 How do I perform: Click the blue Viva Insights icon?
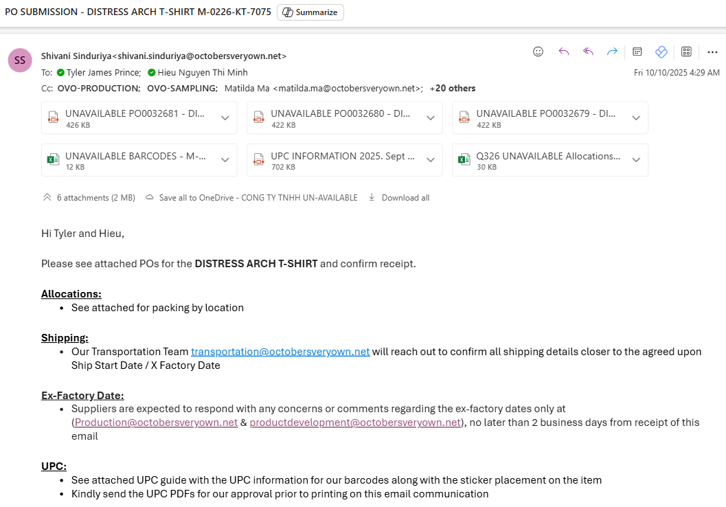(661, 52)
